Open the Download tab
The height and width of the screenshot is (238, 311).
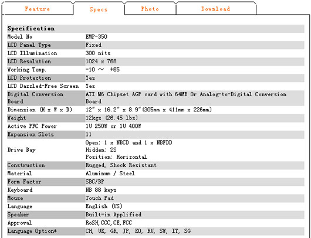point(215,9)
